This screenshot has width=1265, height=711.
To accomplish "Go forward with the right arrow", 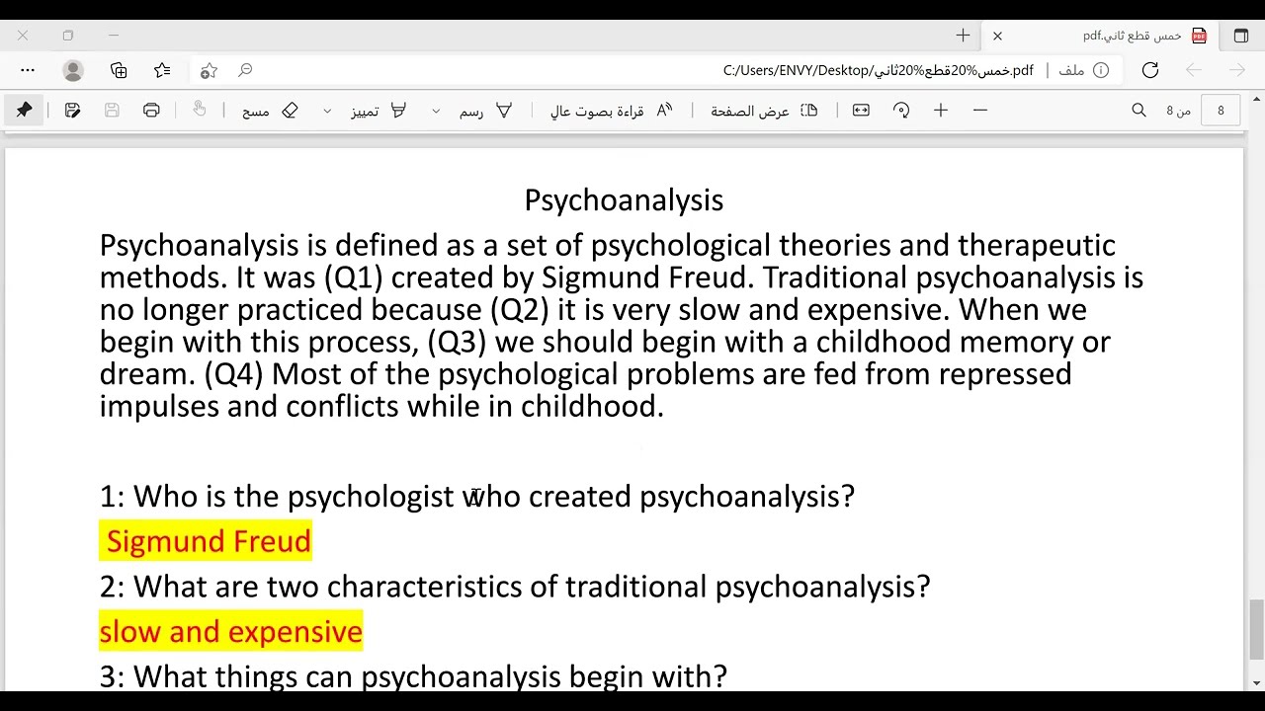I will [x=1237, y=70].
